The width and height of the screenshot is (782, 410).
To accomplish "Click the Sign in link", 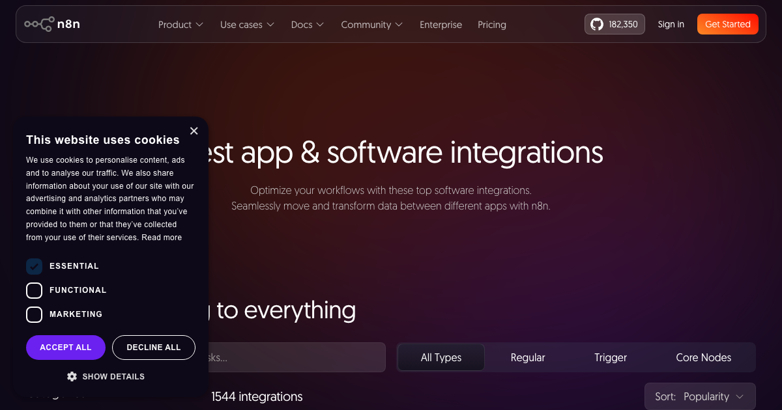I will [671, 24].
